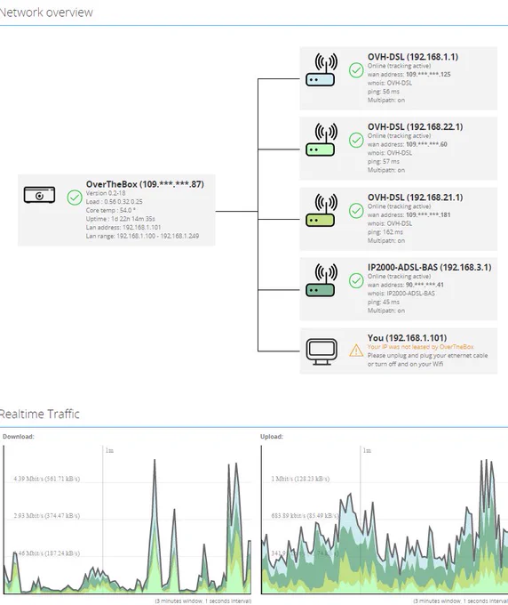Click the ping: 56 ms value

pyautogui.click(x=383, y=92)
